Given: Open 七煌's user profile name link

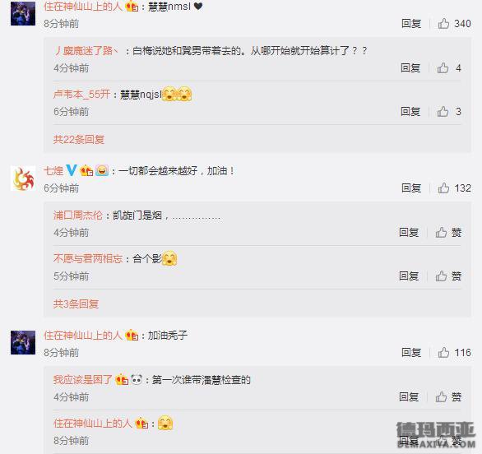Looking at the screenshot, I should click(x=53, y=170).
